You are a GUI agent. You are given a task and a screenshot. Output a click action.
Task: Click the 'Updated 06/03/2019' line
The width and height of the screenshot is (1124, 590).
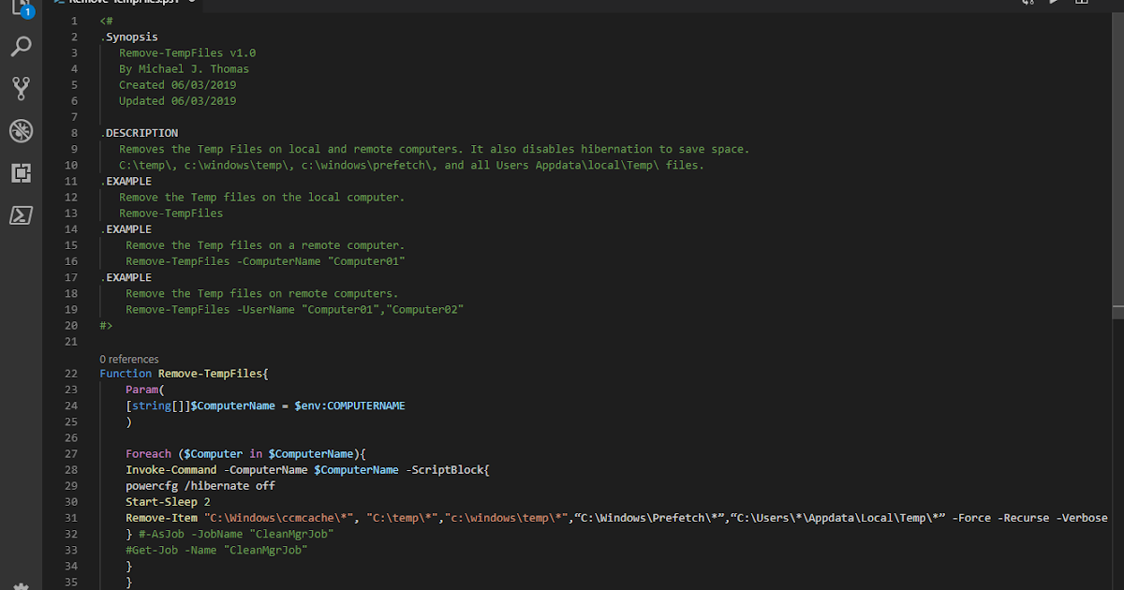(x=177, y=101)
